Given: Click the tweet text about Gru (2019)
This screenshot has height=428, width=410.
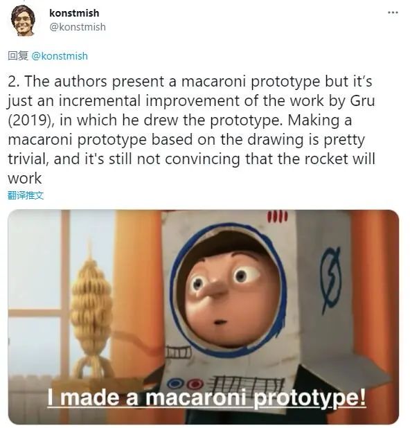Looking at the screenshot, I should [x=191, y=130].
